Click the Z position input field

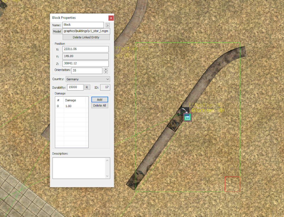86,63
